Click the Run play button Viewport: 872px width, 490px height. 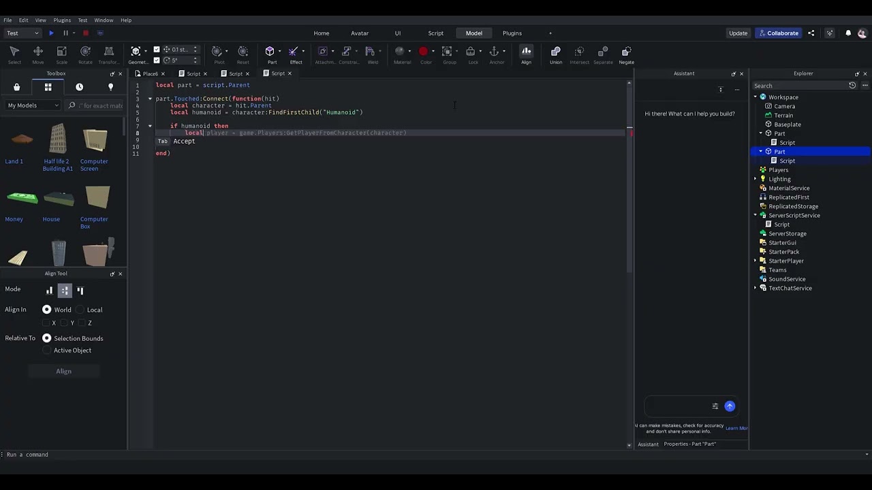51,33
